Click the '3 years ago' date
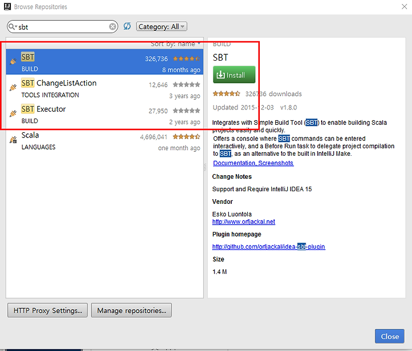 coord(184,96)
